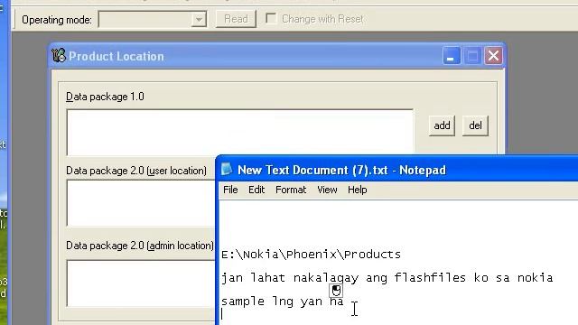Image resolution: width=578 pixels, height=325 pixels.
Task: Click the 'Operating mode:' label
Action: point(57,20)
